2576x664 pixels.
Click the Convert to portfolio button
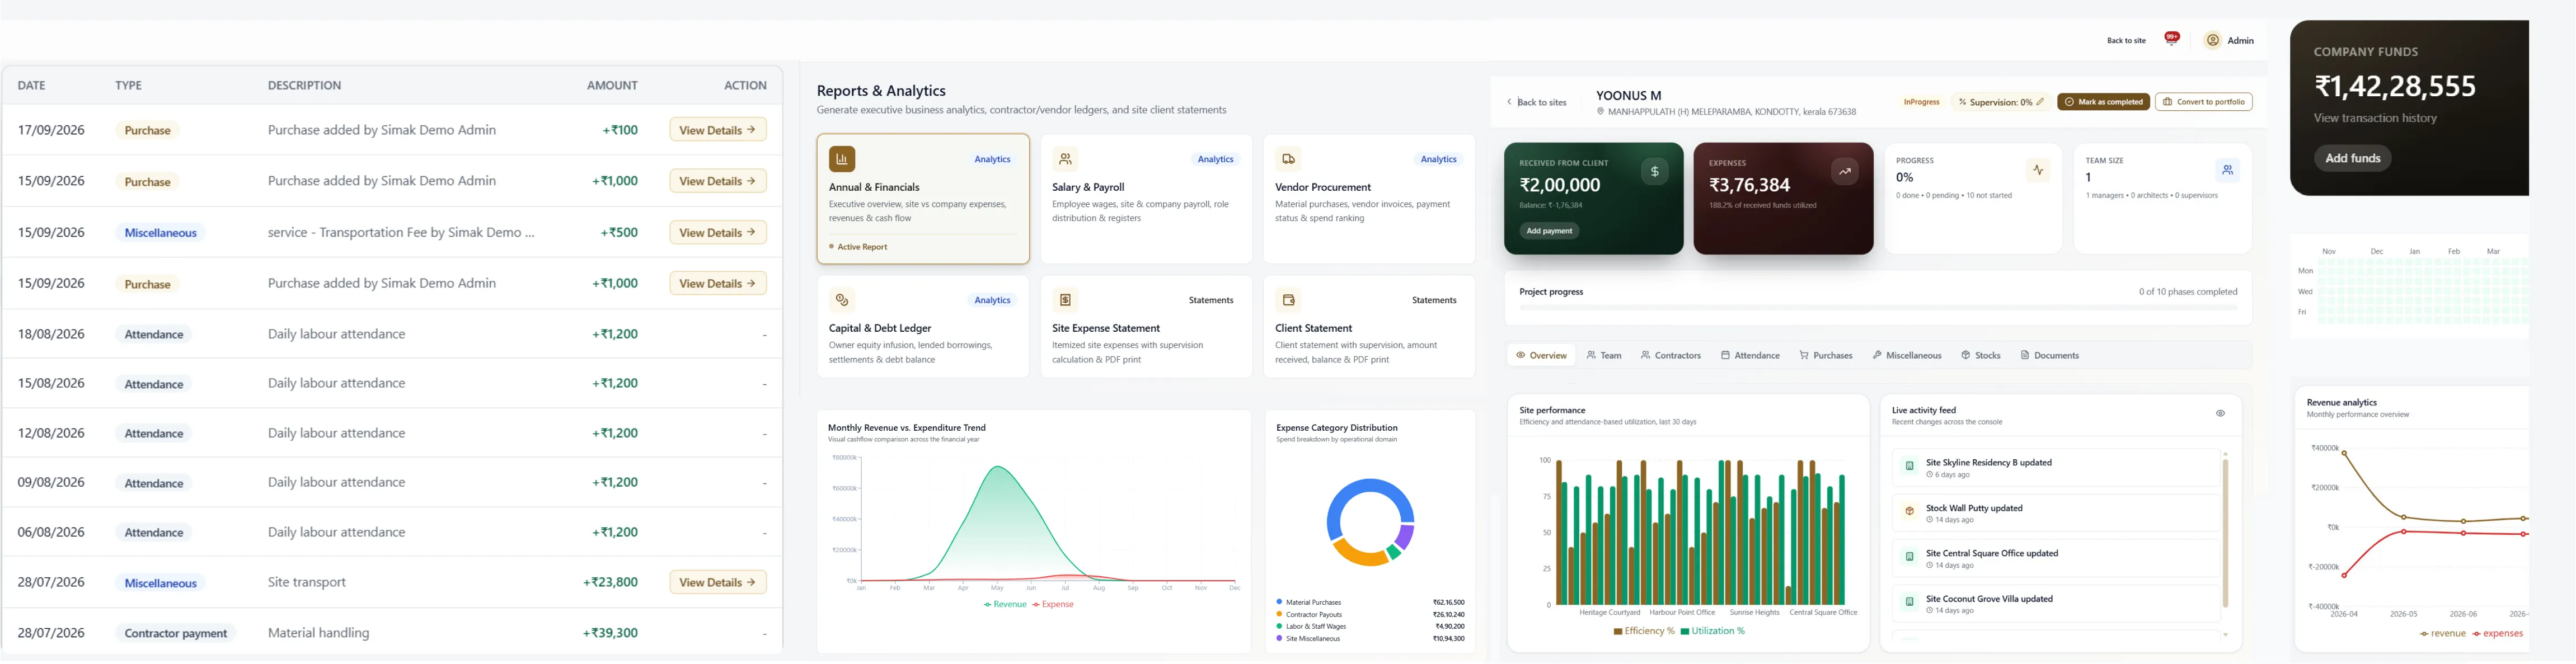2203,102
